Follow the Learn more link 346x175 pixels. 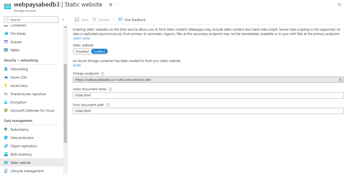pos(81,38)
